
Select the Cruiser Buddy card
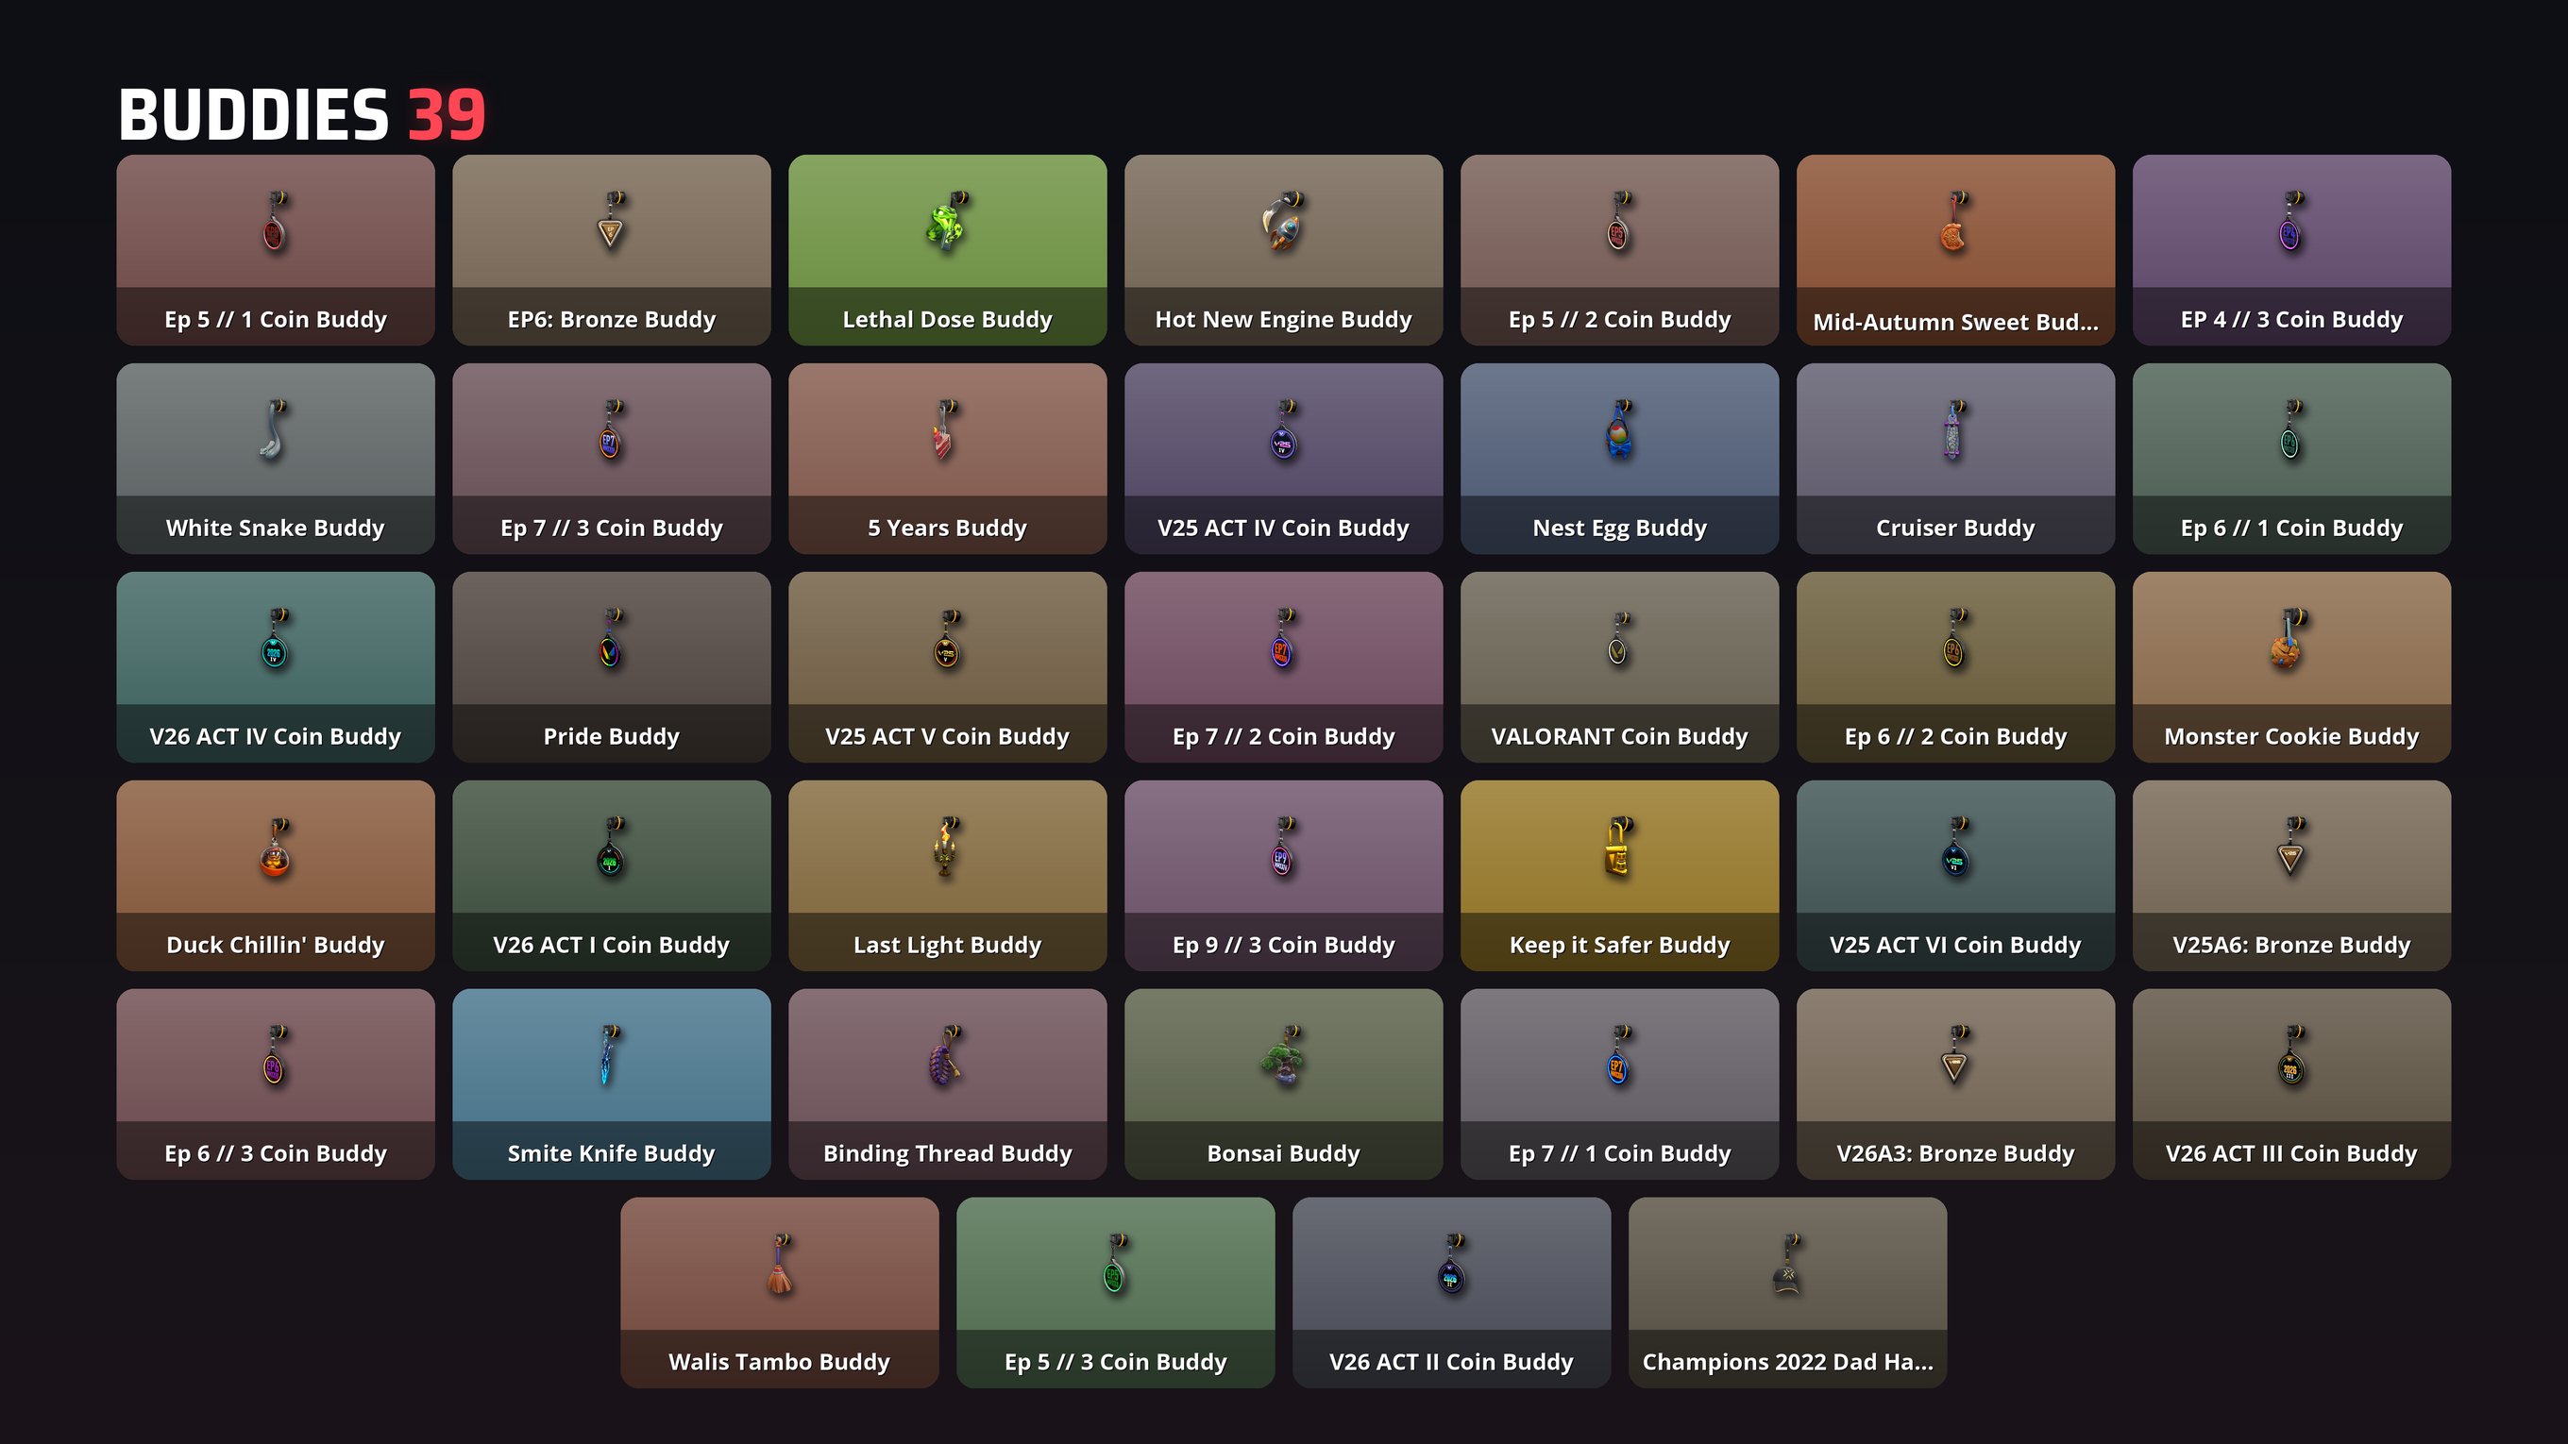click(x=1955, y=459)
